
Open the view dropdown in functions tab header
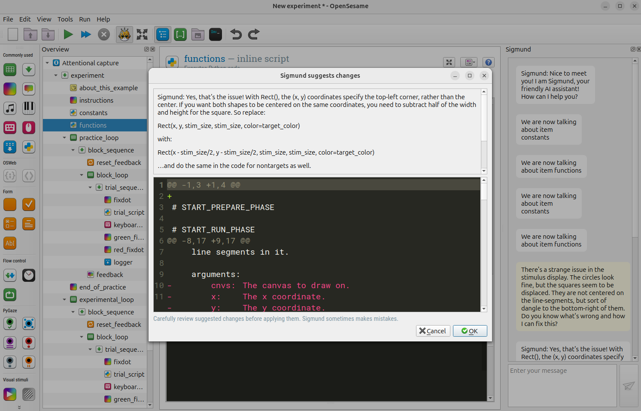point(469,62)
